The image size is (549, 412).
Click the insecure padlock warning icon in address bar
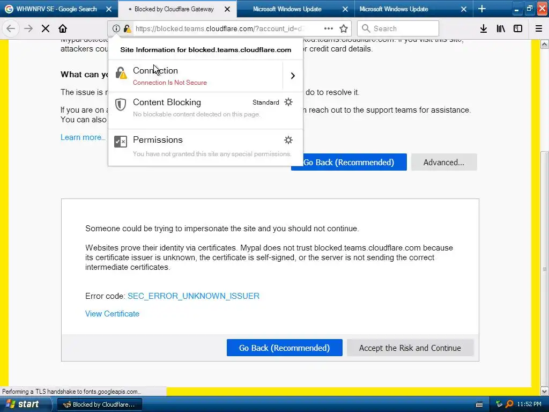pos(128,28)
